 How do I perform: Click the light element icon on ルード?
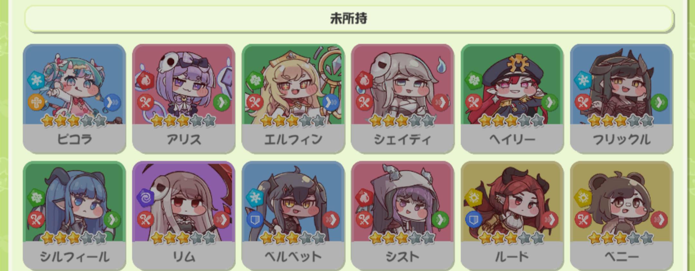coord(474,197)
